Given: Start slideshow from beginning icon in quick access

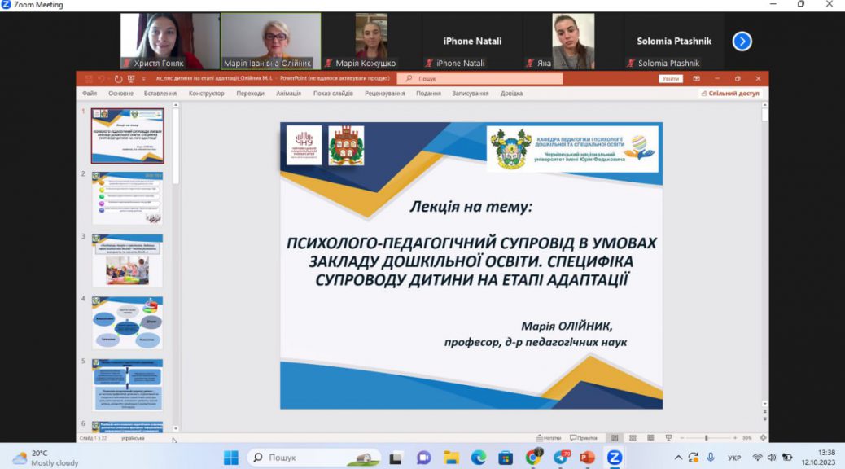Looking at the screenshot, I should 131,79.
